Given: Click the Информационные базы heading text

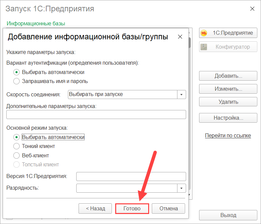Looking at the screenshot, I should (36, 23).
